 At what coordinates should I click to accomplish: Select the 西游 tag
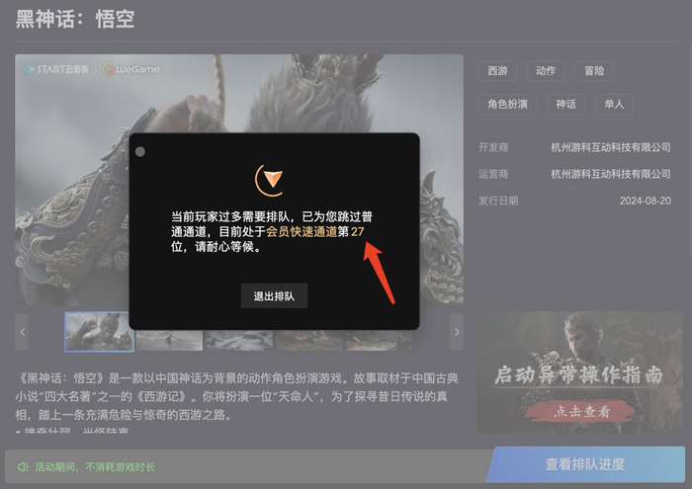click(x=497, y=71)
